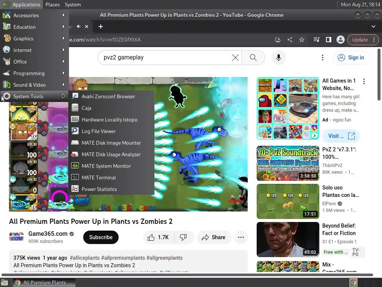Click the Share button under the video
The image size is (382, 287).
click(214, 237)
